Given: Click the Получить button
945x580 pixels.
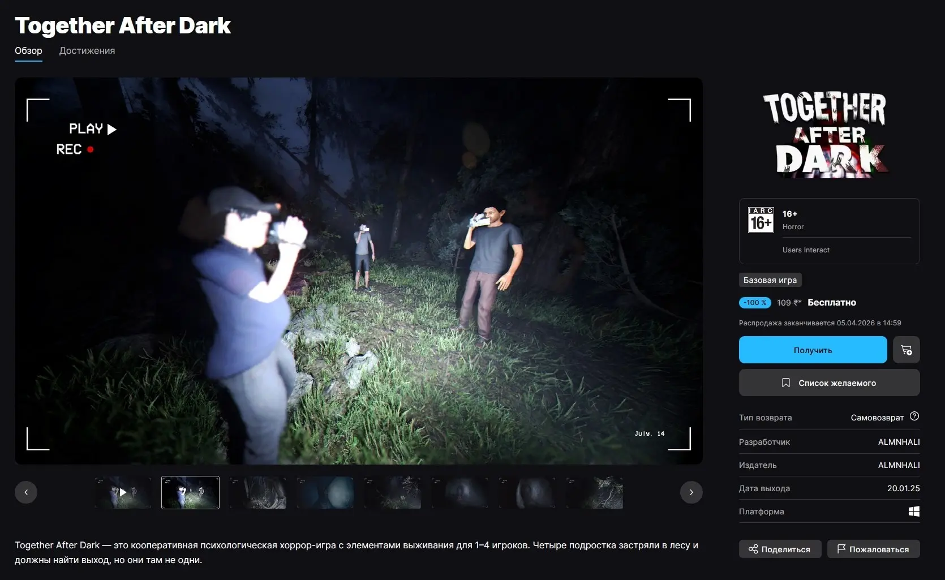Looking at the screenshot, I should click(x=813, y=350).
